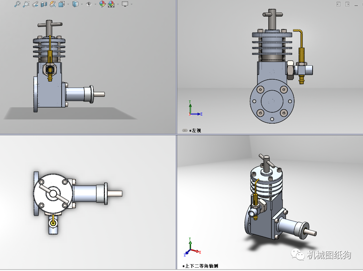Activate the Section View tool
The height and width of the screenshot is (271, 363).
tap(44, 4)
